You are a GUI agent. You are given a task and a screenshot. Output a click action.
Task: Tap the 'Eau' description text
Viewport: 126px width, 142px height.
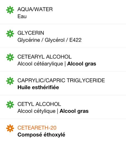(x=22, y=16)
